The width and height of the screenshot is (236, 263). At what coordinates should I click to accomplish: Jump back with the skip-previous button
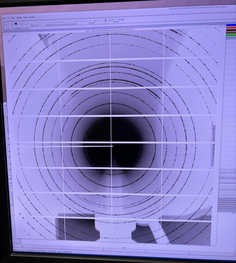[x=119, y=19]
